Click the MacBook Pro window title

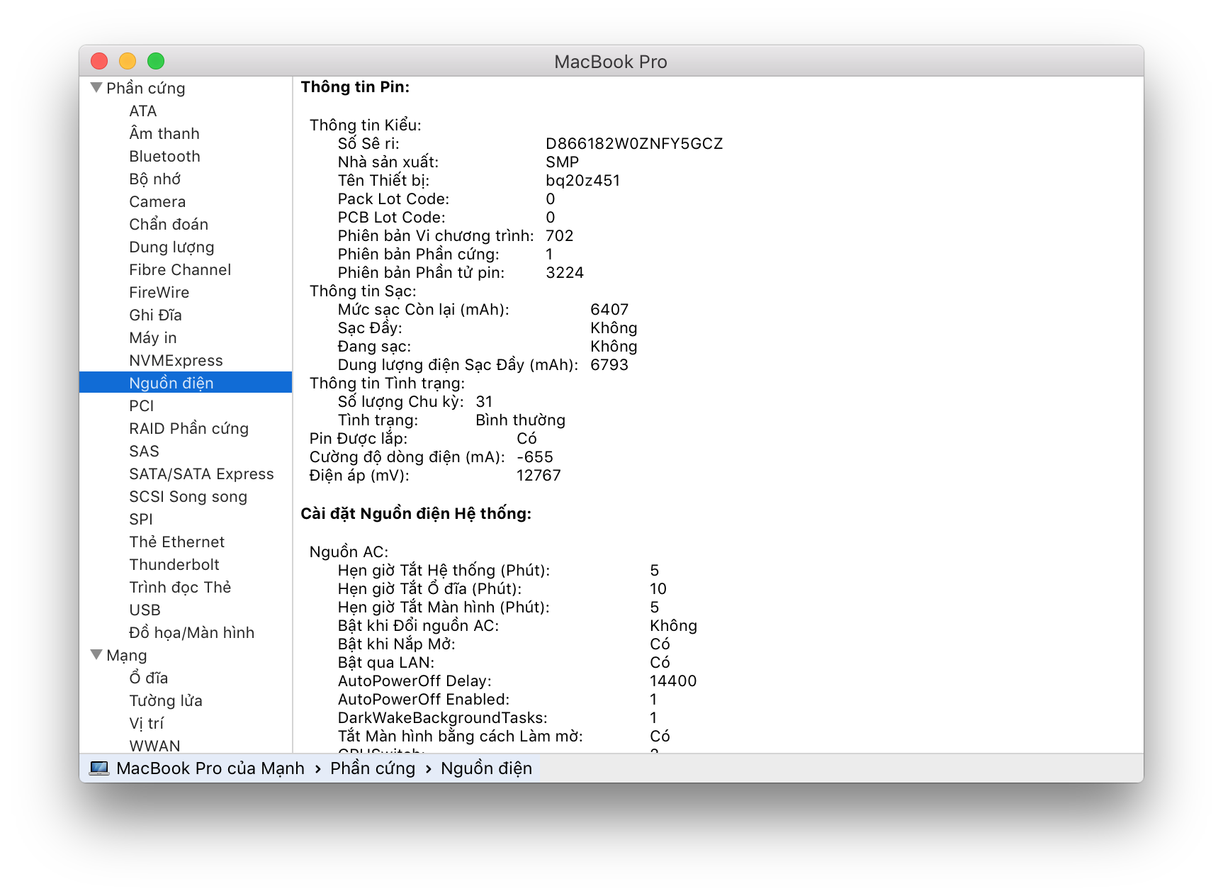(x=611, y=62)
